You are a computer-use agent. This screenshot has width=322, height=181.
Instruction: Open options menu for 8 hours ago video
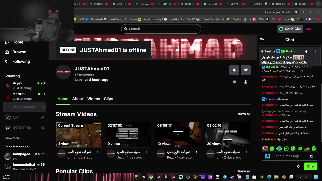(97, 152)
